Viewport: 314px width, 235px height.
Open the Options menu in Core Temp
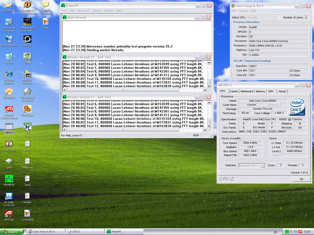[x=243, y=11]
